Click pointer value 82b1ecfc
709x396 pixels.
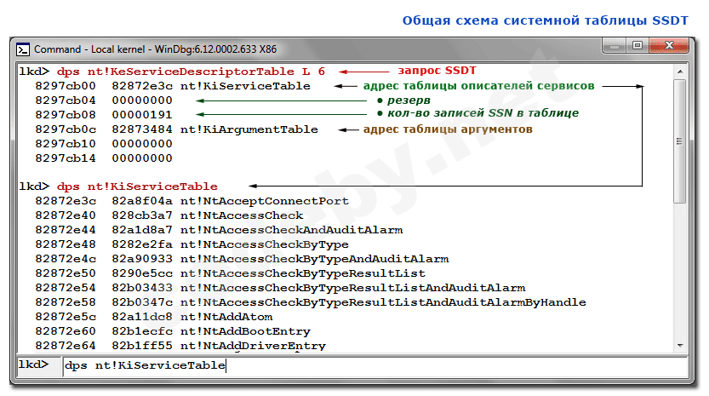coord(142,331)
